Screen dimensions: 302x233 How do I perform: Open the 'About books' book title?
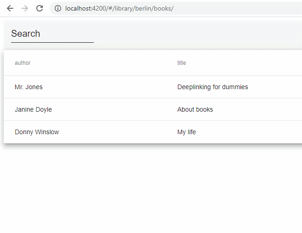[195, 109]
